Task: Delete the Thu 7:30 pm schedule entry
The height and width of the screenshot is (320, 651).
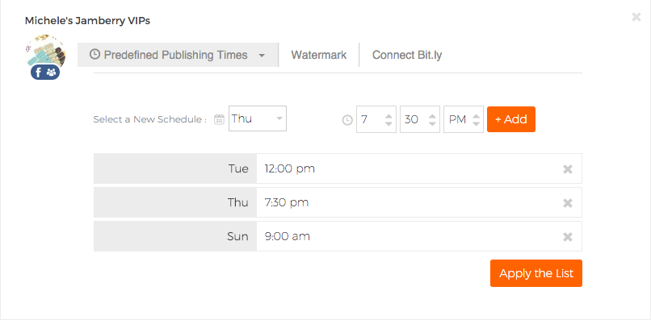Action: click(568, 203)
